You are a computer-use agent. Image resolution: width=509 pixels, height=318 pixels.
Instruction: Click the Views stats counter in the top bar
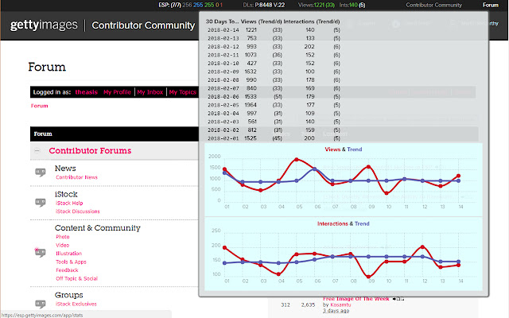pos(317,5)
